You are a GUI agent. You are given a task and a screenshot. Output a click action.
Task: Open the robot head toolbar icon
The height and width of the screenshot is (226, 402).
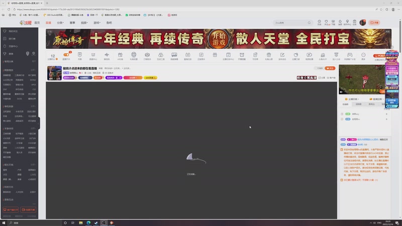tap(134, 55)
